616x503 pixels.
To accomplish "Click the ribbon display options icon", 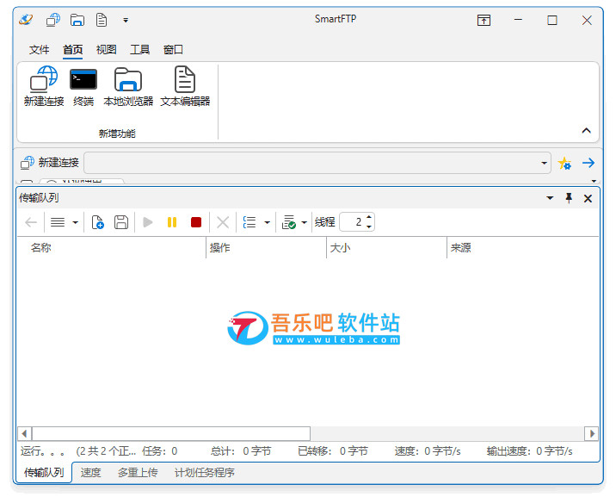I will (484, 20).
